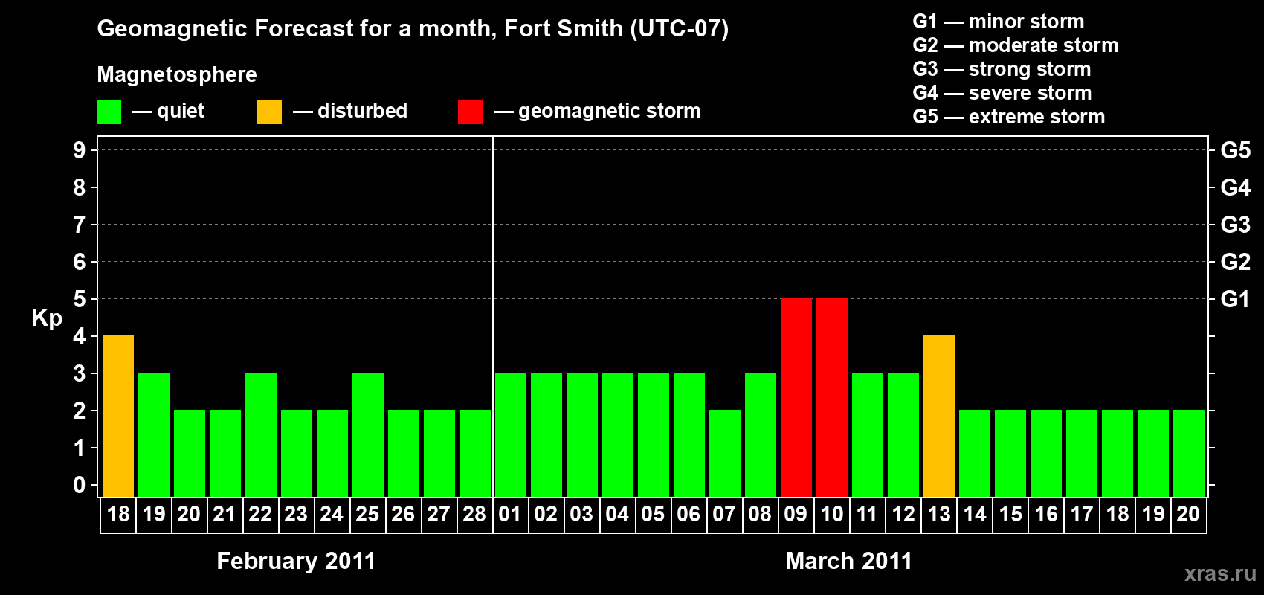Select the red bar for March 10
Image resolution: width=1264 pixels, height=595 pixels.
832,397
